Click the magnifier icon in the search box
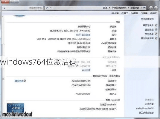 pos(4,8)
